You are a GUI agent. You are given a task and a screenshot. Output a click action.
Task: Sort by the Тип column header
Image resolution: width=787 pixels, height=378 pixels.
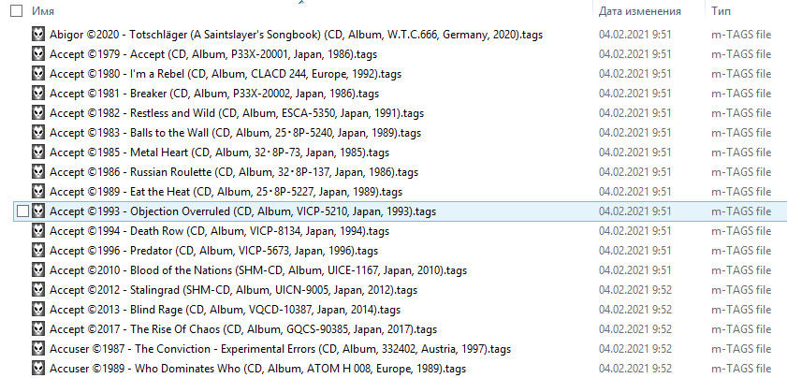tap(721, 11)
